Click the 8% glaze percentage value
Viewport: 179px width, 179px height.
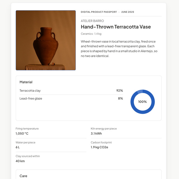click(x=121, y=98)
